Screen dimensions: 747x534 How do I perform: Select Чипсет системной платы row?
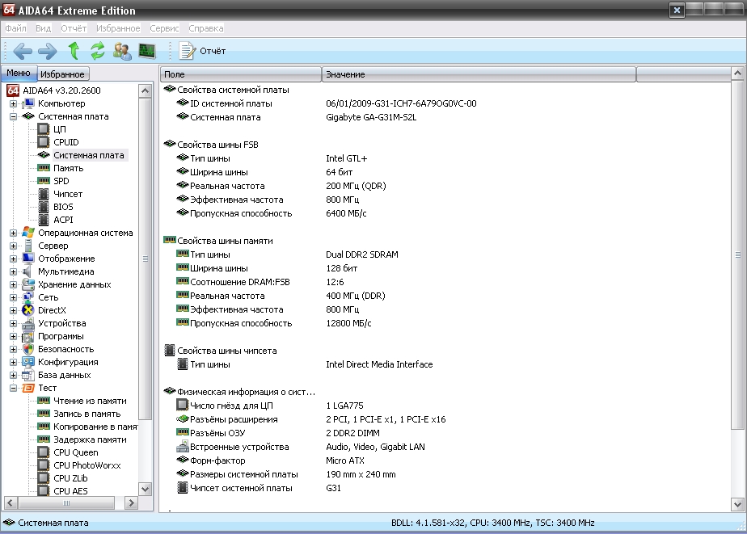click(x=259, y=488)
